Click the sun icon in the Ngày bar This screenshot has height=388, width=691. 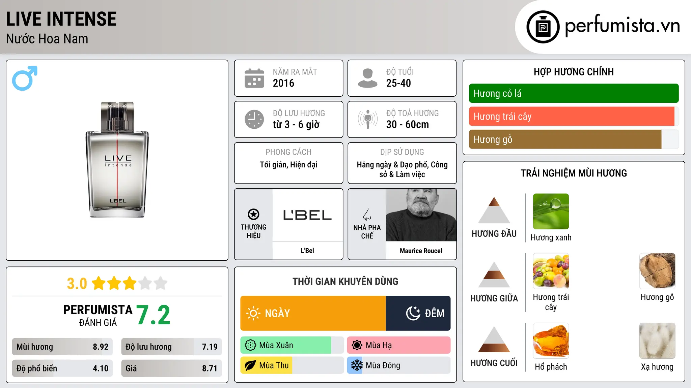pyautogui.click(x=253, y=313)
